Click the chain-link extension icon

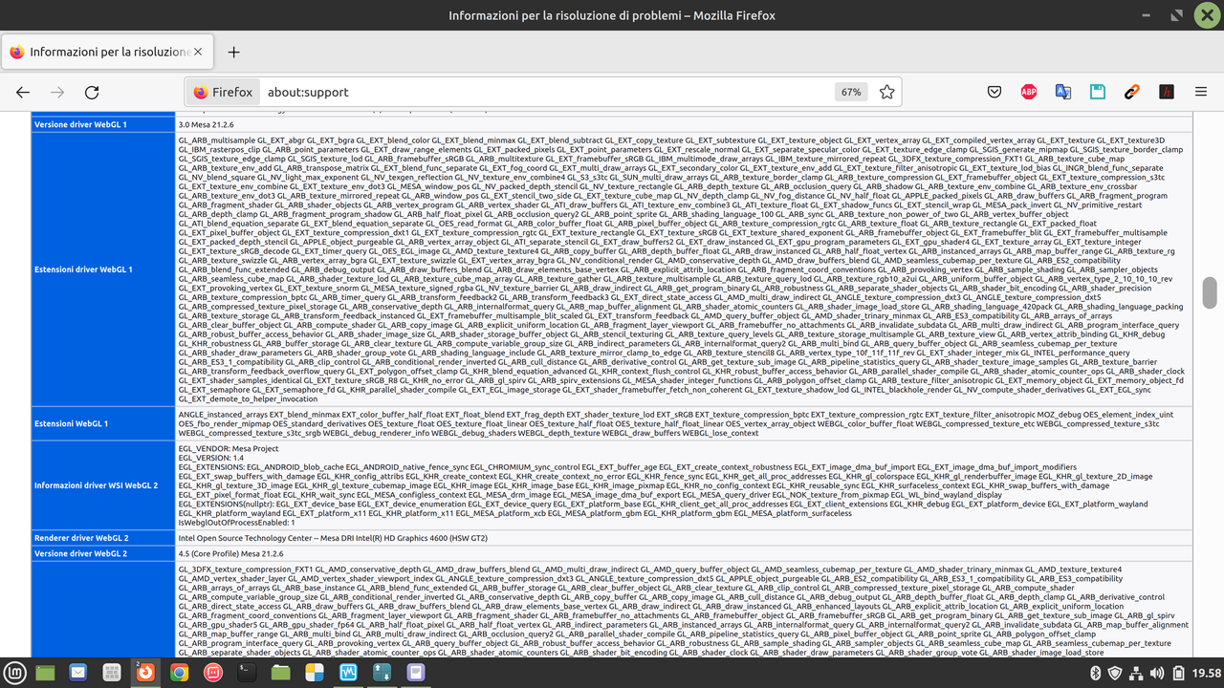(1131, 92)
